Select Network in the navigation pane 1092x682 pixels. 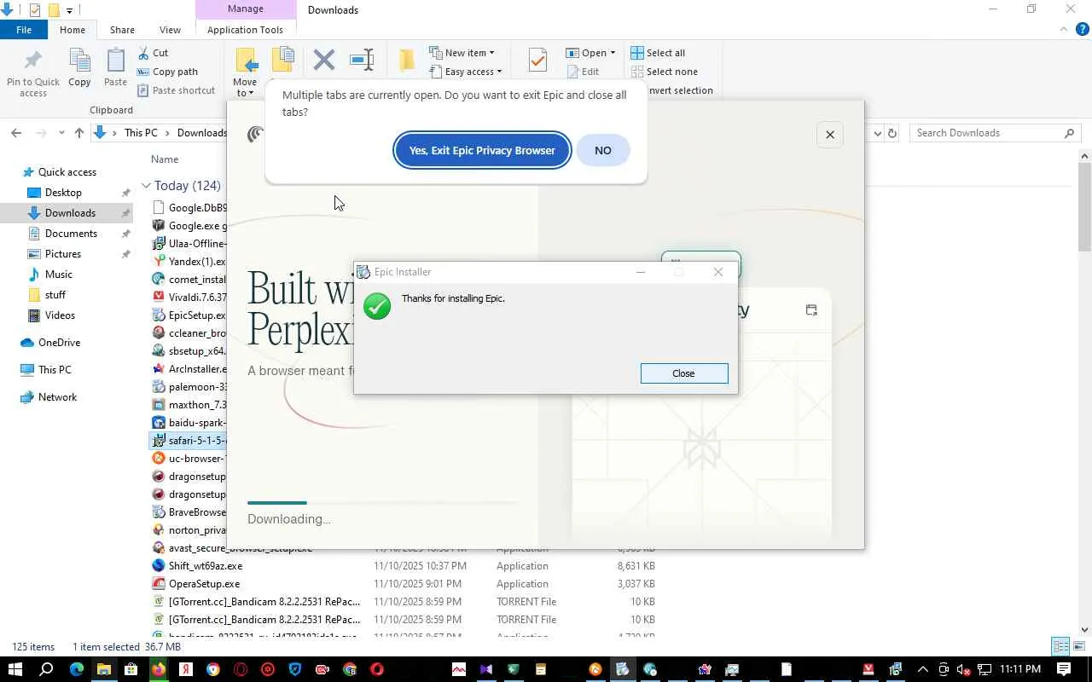(x=57, y=397)
